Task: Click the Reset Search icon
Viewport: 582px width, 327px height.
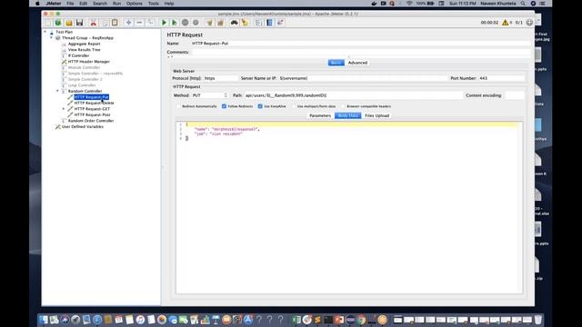Action: 245,23
